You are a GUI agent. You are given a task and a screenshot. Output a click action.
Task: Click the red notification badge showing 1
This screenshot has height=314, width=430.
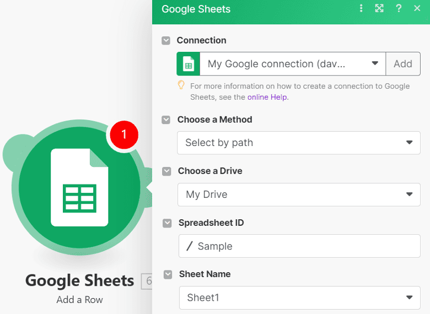(123, 134)
